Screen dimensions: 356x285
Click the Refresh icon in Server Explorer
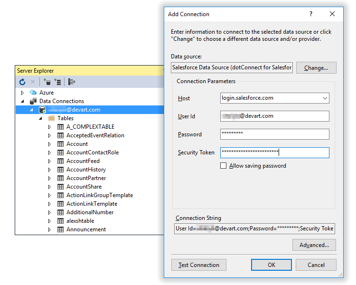22,82
